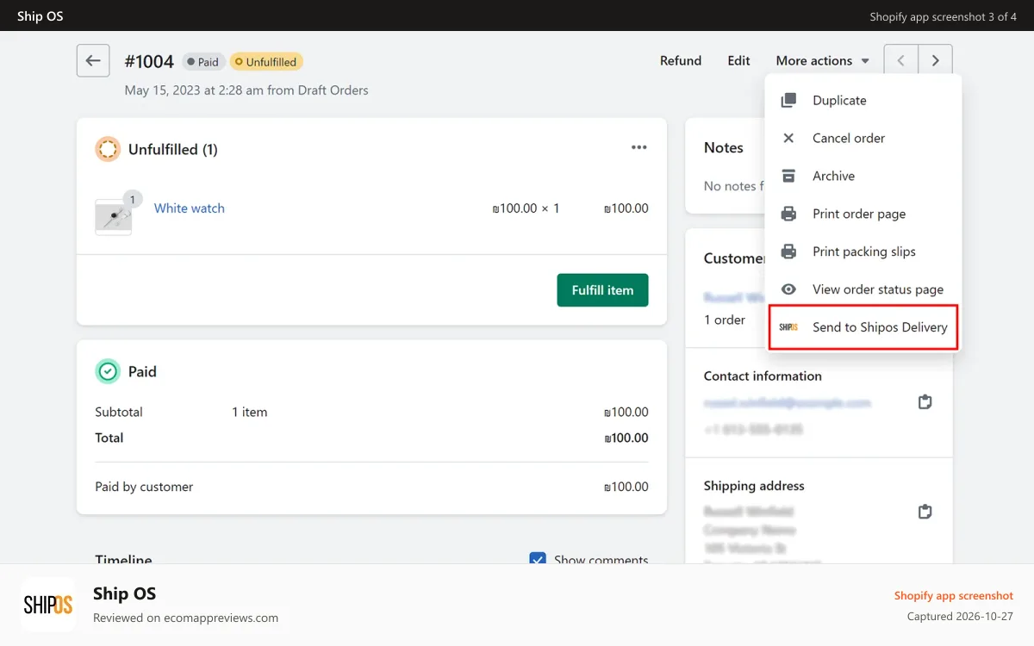Screen dimensions: 1034x646
Task: Click the blurred customer email link
Action: pos(787,402)
